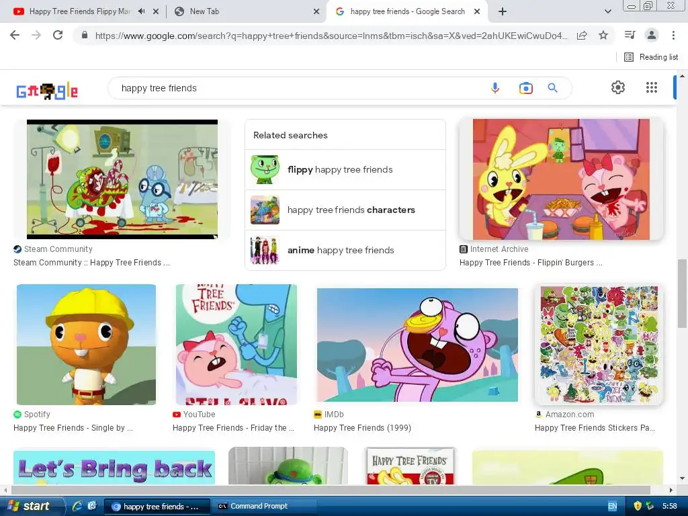Open the security shield tray icon

[x=638, y=506]
